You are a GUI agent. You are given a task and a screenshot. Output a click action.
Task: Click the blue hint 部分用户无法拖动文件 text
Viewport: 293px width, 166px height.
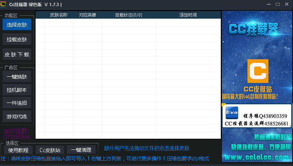click(x=147, y=148)
